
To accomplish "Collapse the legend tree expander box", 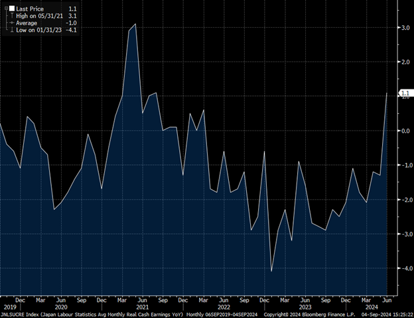I will click(5, 9).
